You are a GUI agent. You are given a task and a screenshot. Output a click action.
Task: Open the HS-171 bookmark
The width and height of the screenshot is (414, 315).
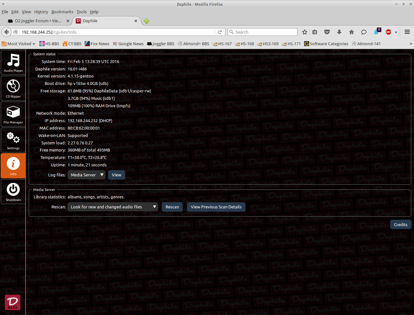tap(291, 44)
